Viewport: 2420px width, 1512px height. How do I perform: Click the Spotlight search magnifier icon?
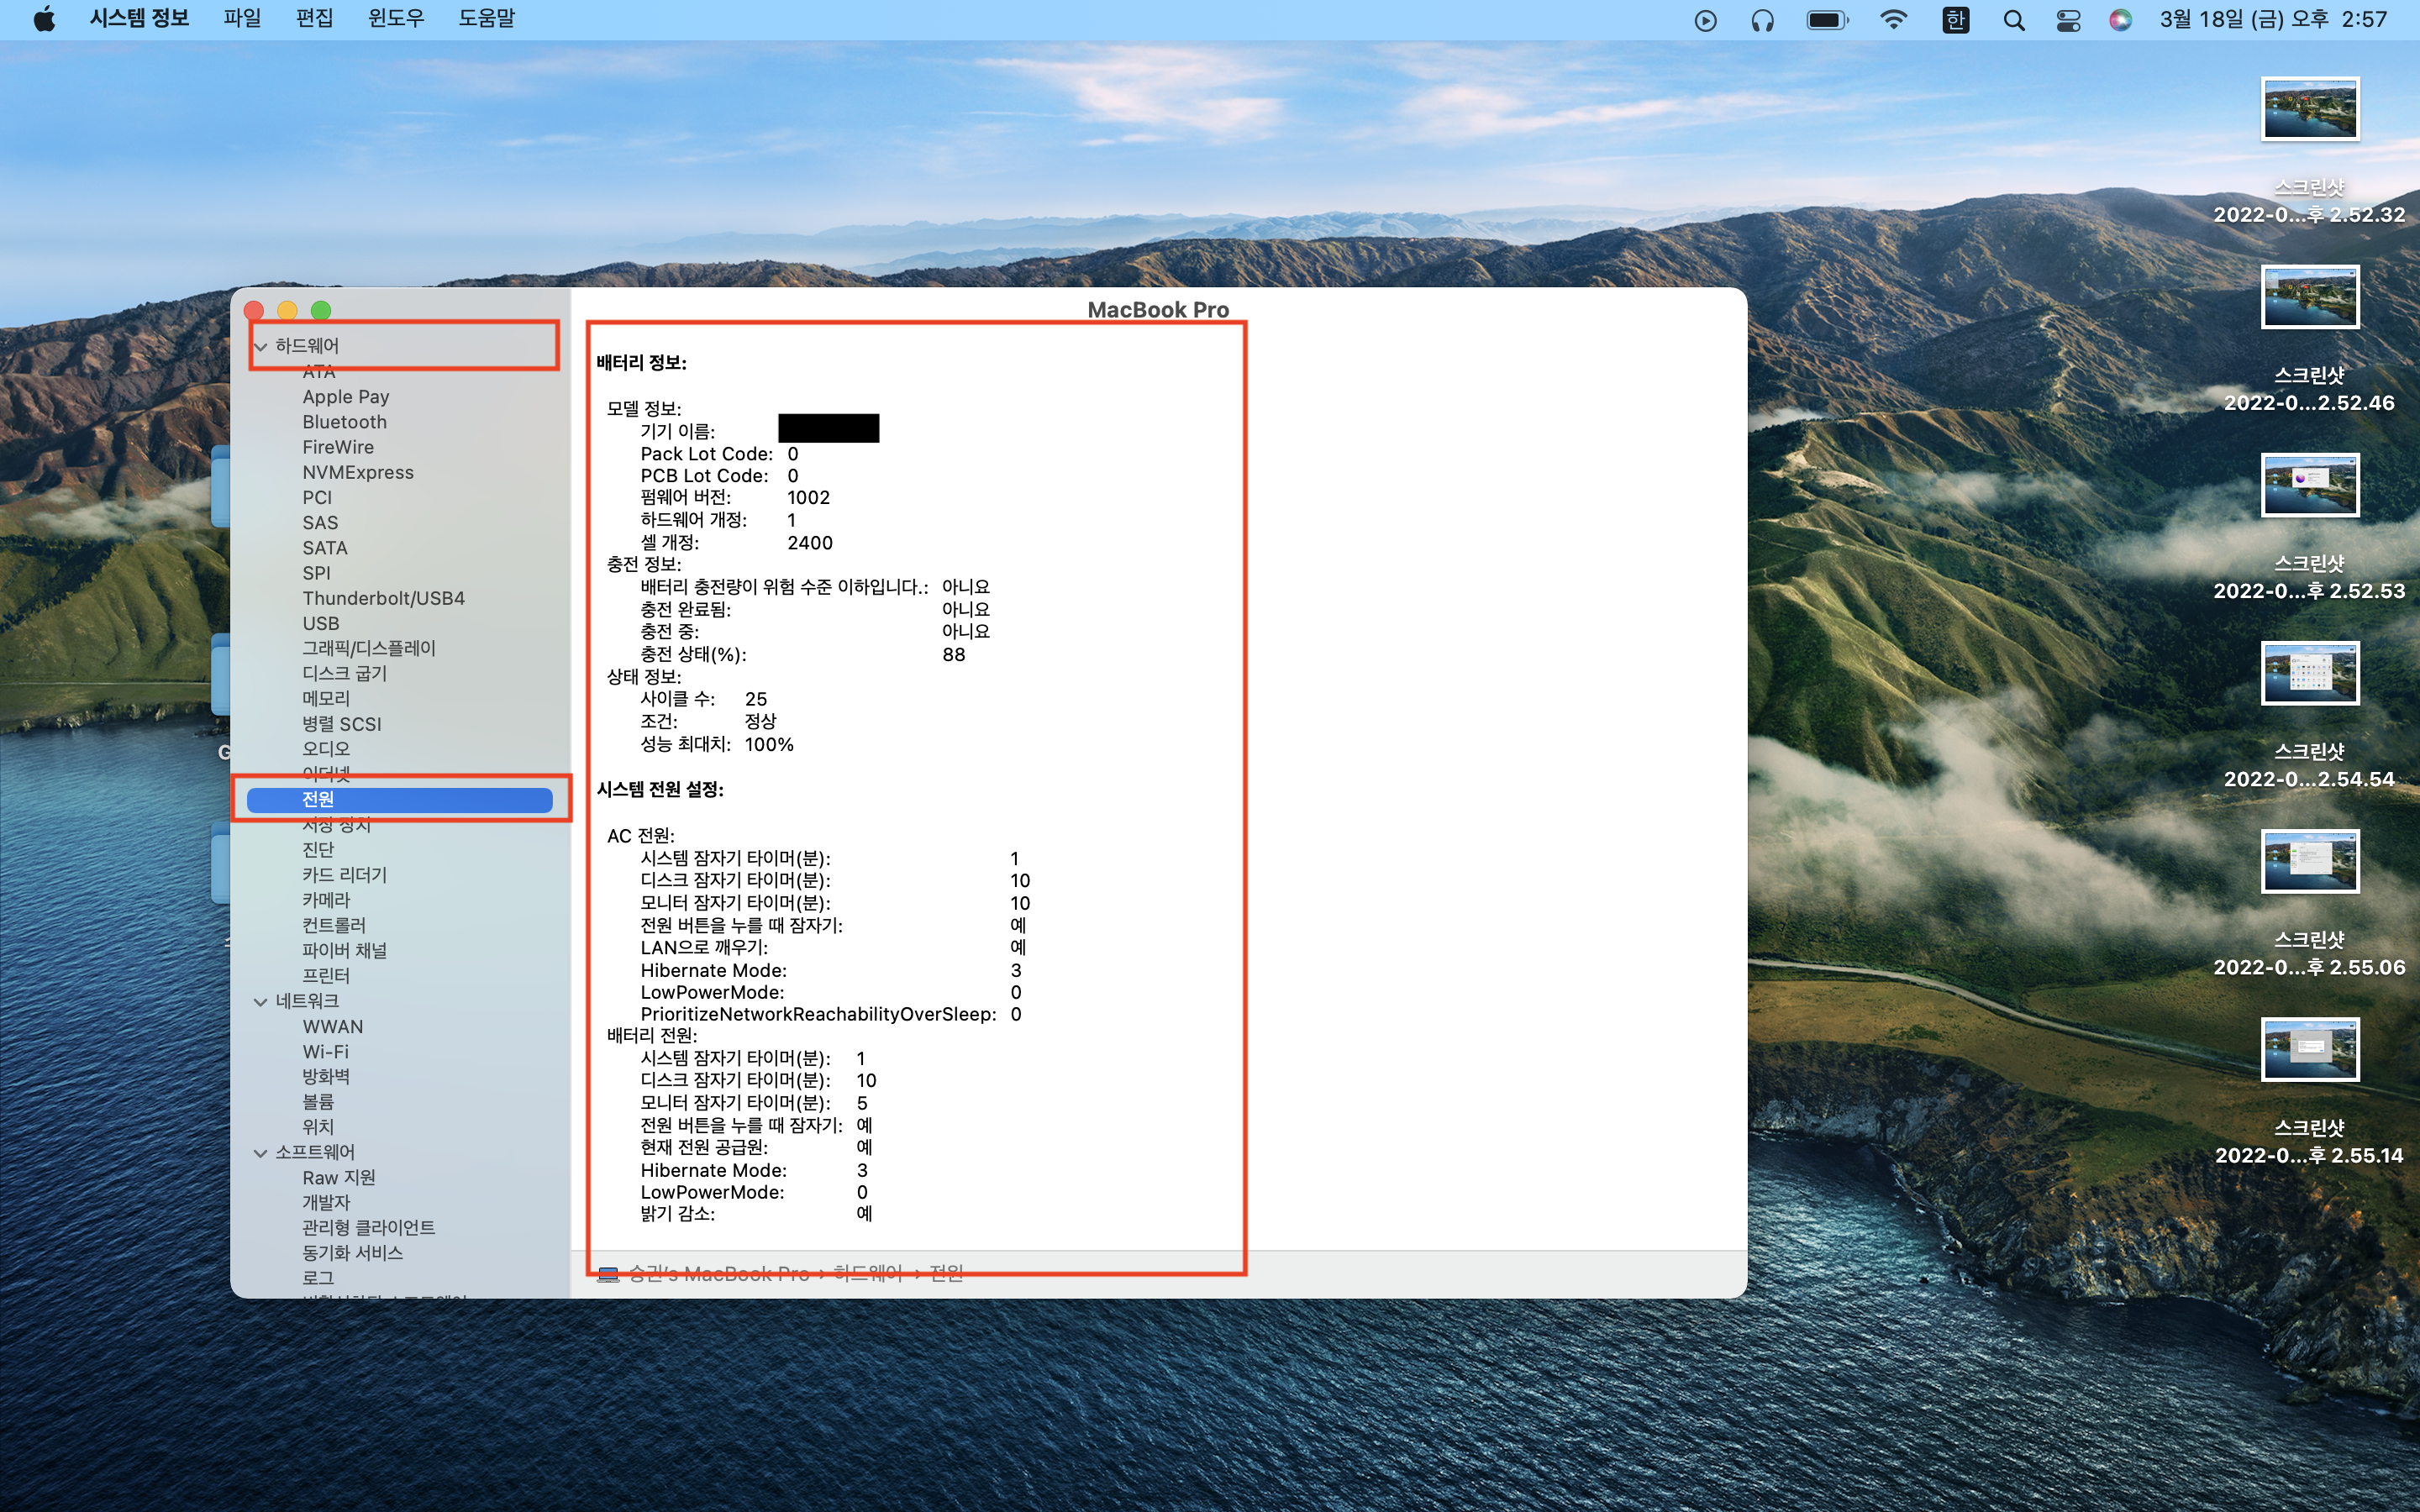[2013, 20]
